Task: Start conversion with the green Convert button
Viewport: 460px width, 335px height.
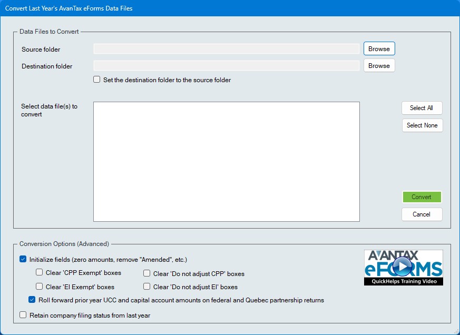Action: click(422, 197)
